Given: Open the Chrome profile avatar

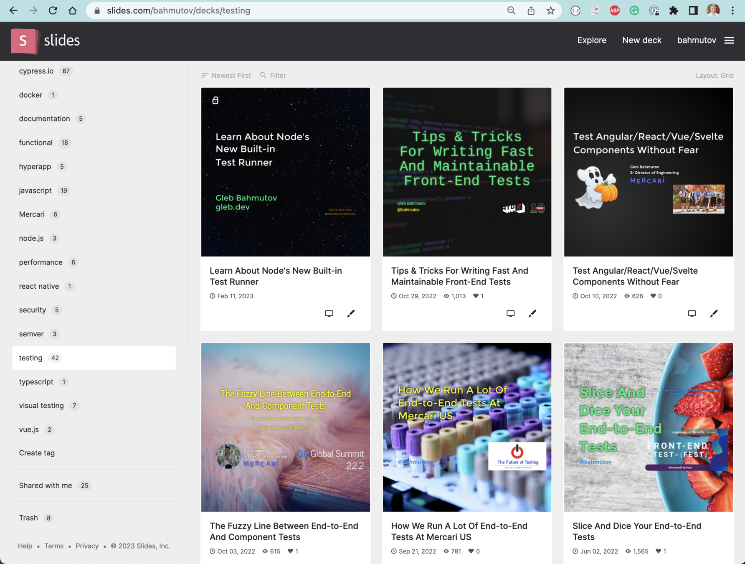Looking at the screenshot, I should coord(713,10).
